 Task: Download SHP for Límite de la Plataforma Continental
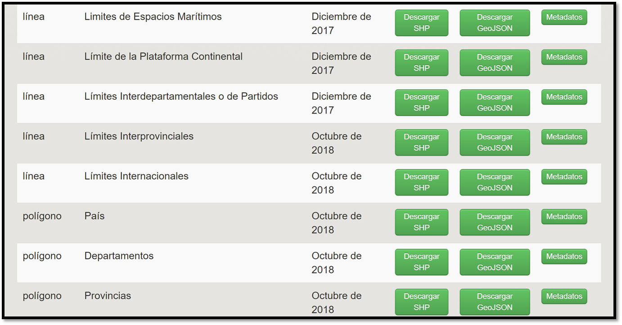[421, 63]
